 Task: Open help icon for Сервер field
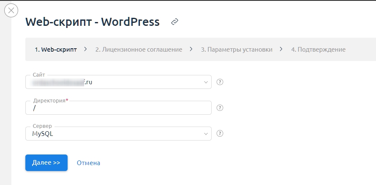click(220, 133)
